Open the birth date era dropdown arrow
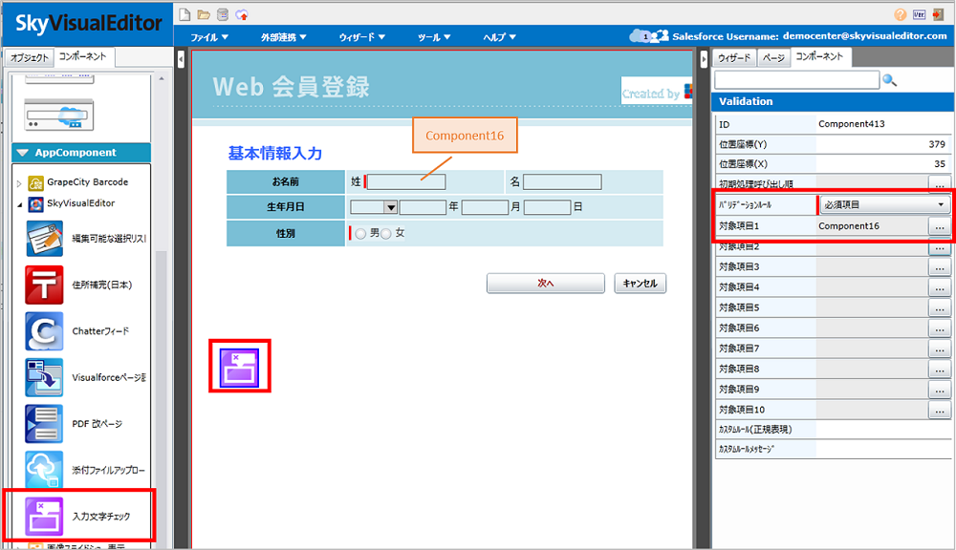 point(391,208)
